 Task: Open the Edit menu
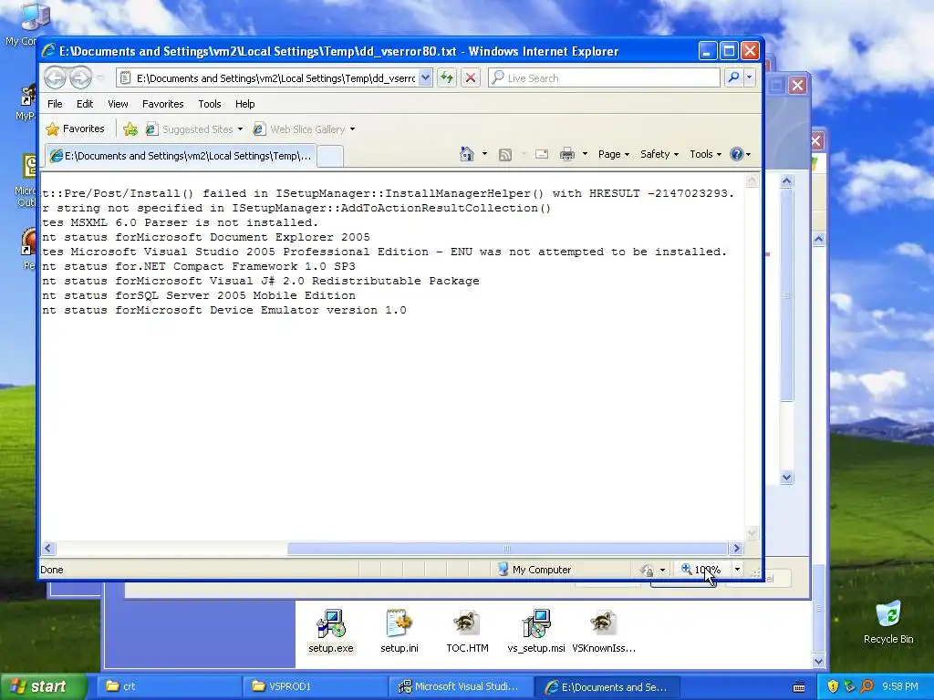pyautogui.click(x=85, y=104)
